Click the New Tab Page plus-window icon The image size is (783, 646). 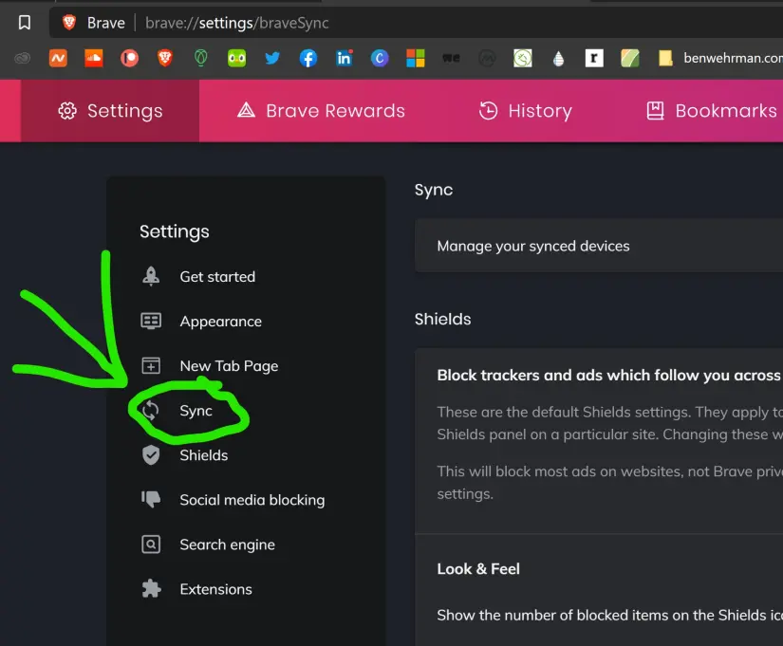point(151,365)
